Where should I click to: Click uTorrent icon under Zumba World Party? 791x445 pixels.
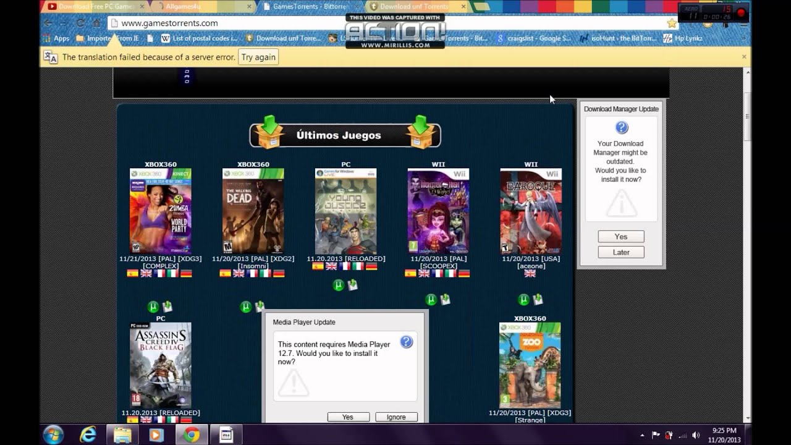[x=153, y=307]
